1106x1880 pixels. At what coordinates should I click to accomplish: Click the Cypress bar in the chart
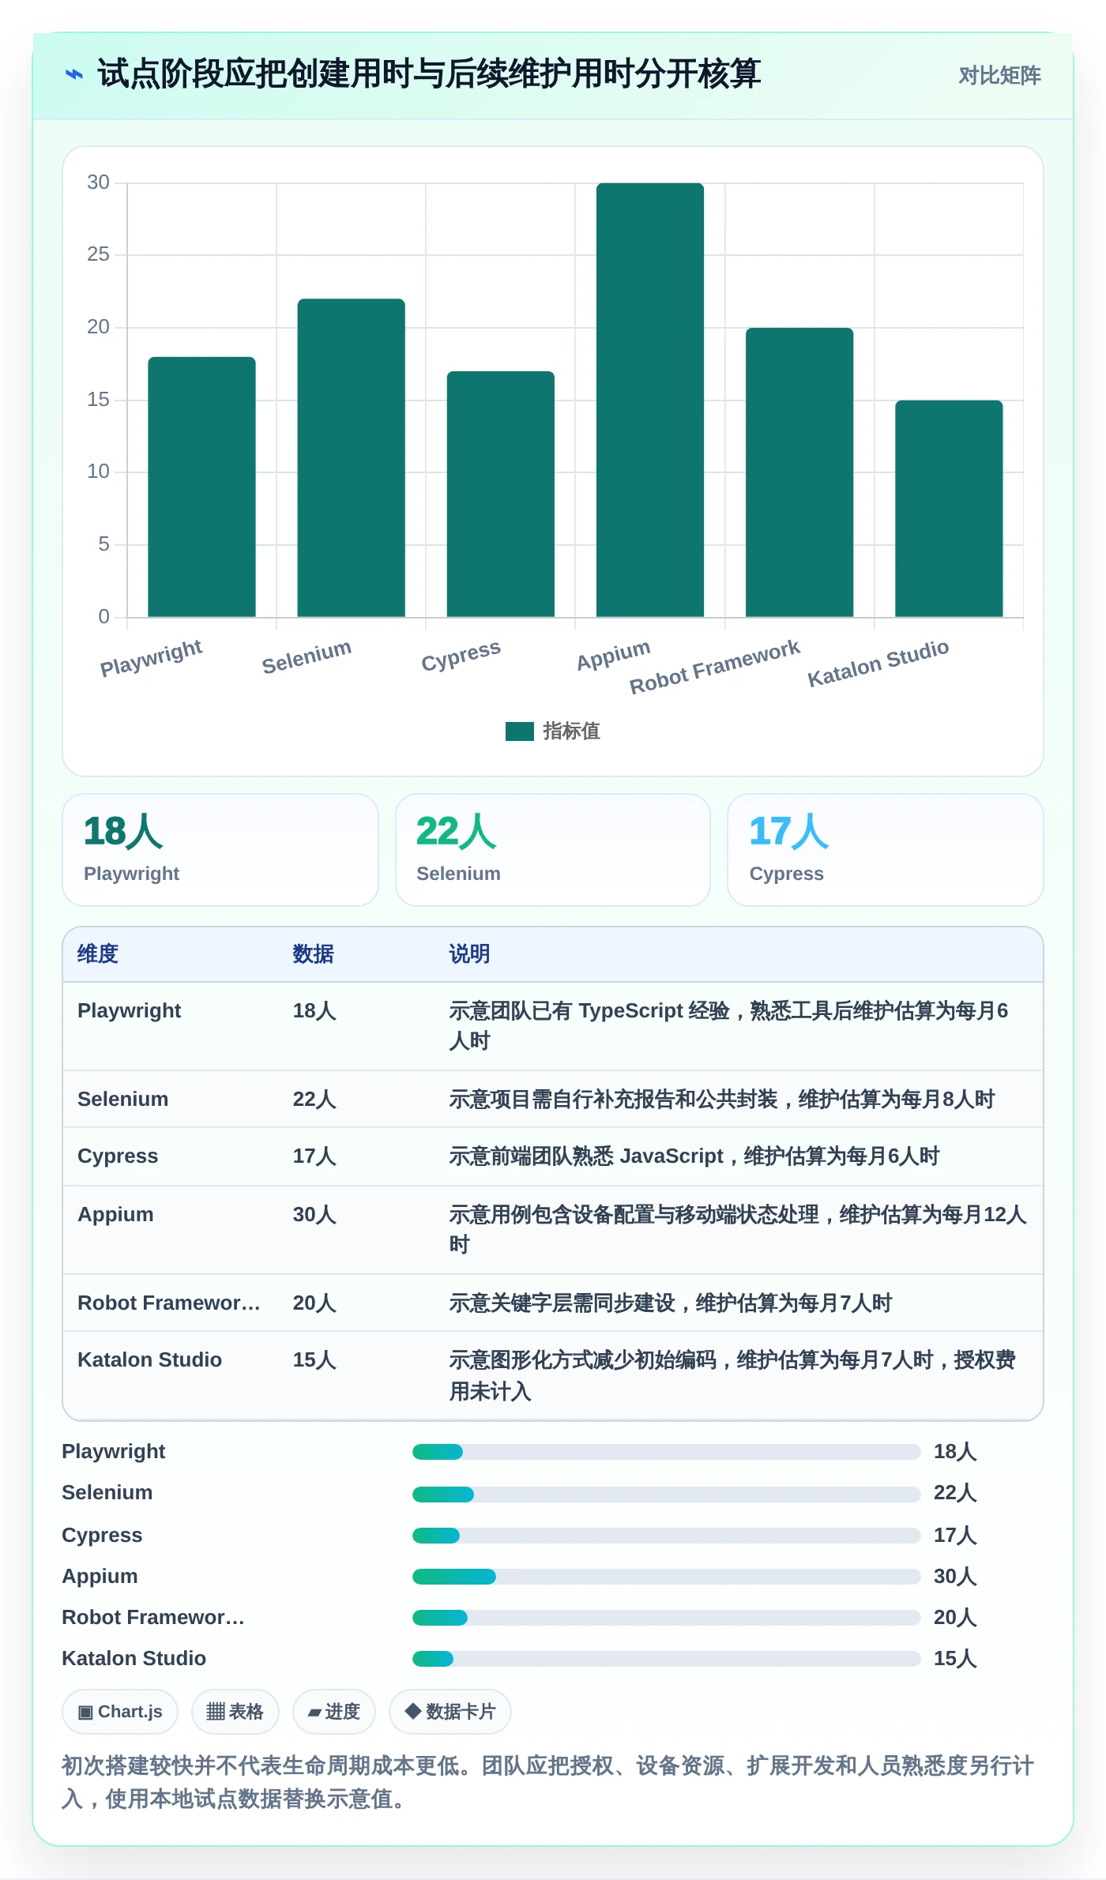(x=500, y=494)
